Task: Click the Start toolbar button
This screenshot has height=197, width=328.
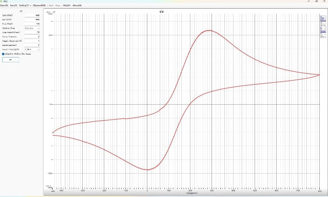Action: (x=51, y=5)
